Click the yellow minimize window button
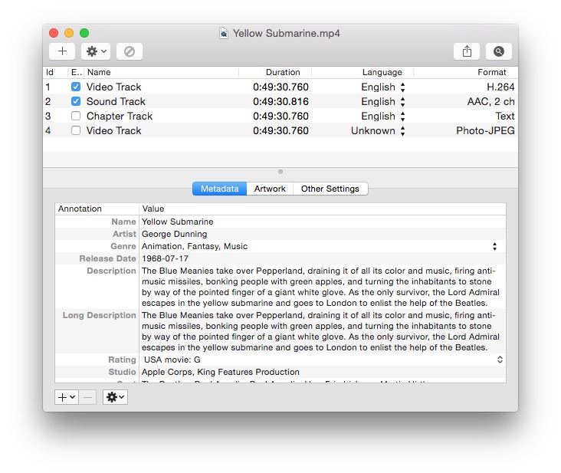 69,33
